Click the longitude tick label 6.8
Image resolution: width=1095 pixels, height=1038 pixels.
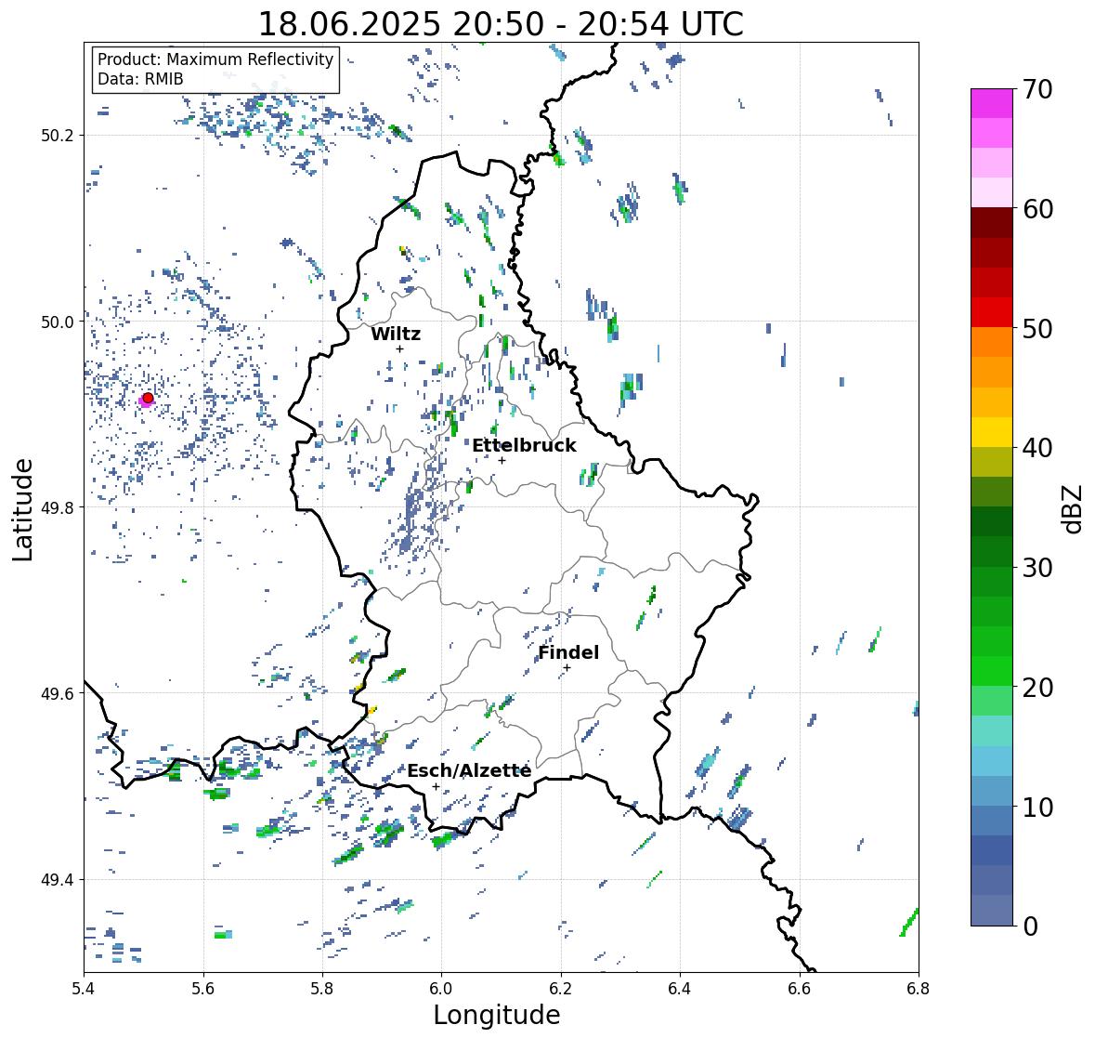919,988
